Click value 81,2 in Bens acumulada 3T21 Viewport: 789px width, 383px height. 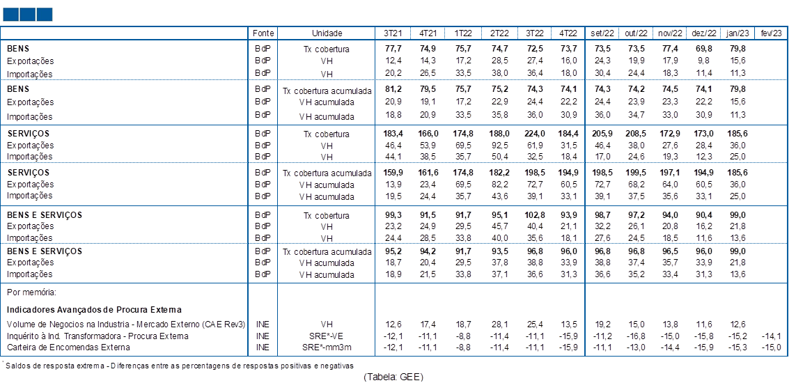tap(393, 89)
